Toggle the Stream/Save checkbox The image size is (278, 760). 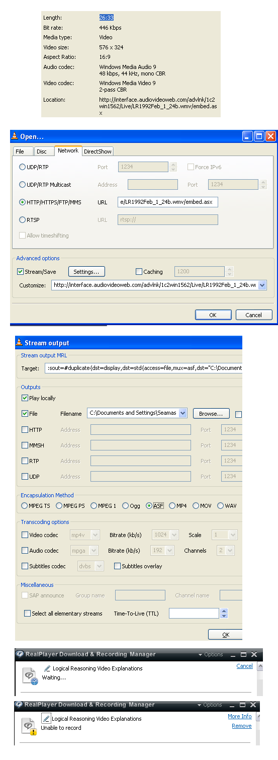coord(21,271)
